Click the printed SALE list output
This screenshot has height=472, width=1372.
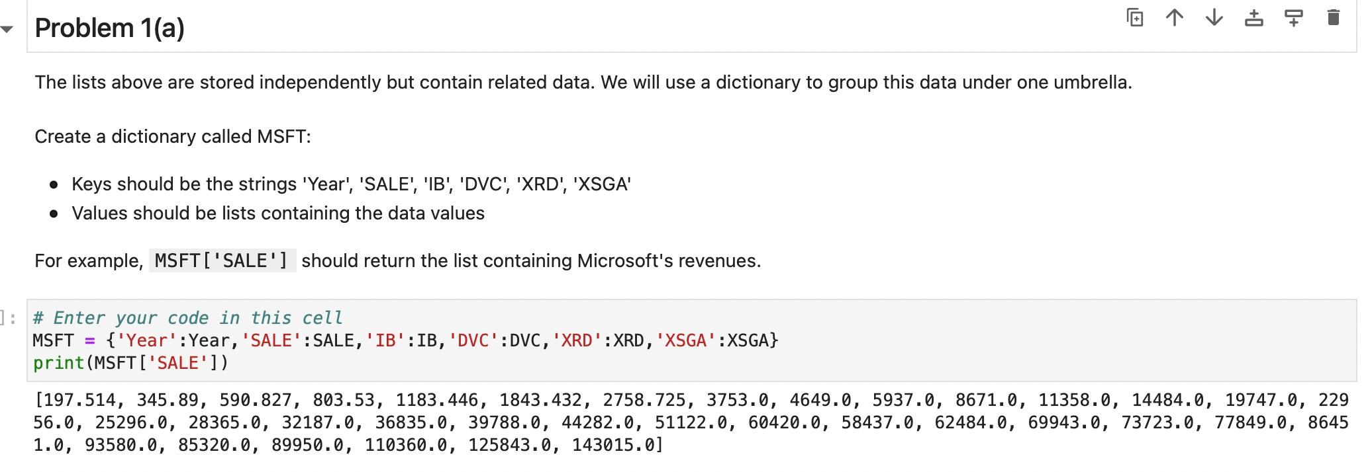tap(691, 422)
